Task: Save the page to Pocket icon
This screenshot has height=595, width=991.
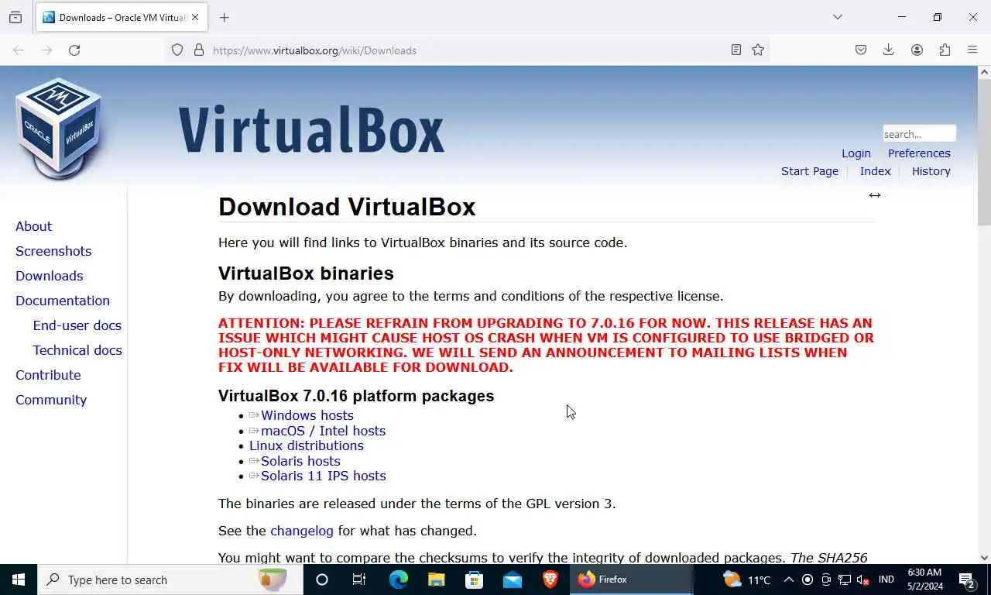Action: click(x=860, y=50)
